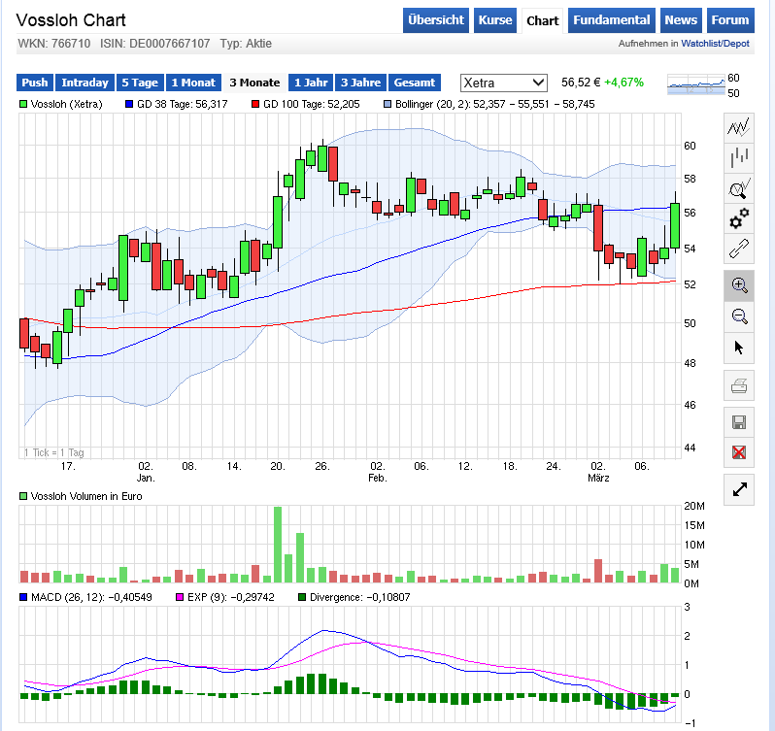The width and height of the screenshot is (775, 731).
Task: Print the chart with printer icon
Action: [739, 385]
